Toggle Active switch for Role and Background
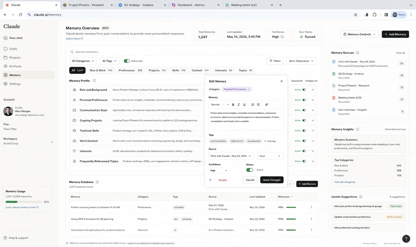The width and height of the screenshot is (416, 247). [x=304, y=90]
